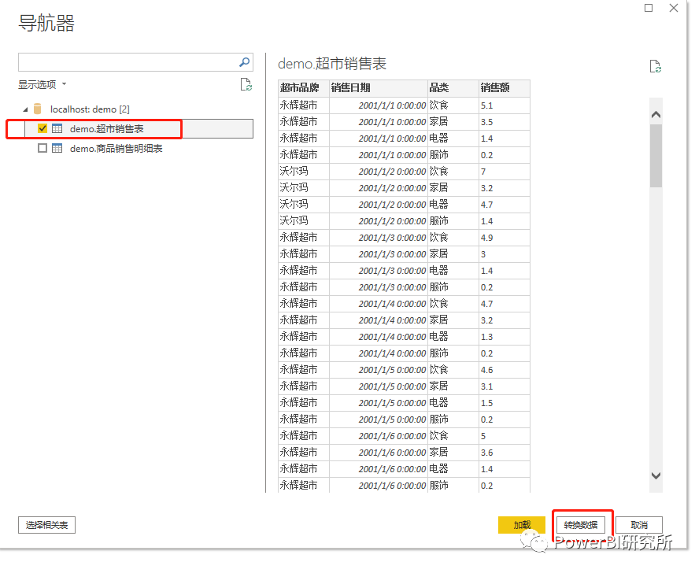Collapse the localhost: demo tree node

[x=25, y=109]
